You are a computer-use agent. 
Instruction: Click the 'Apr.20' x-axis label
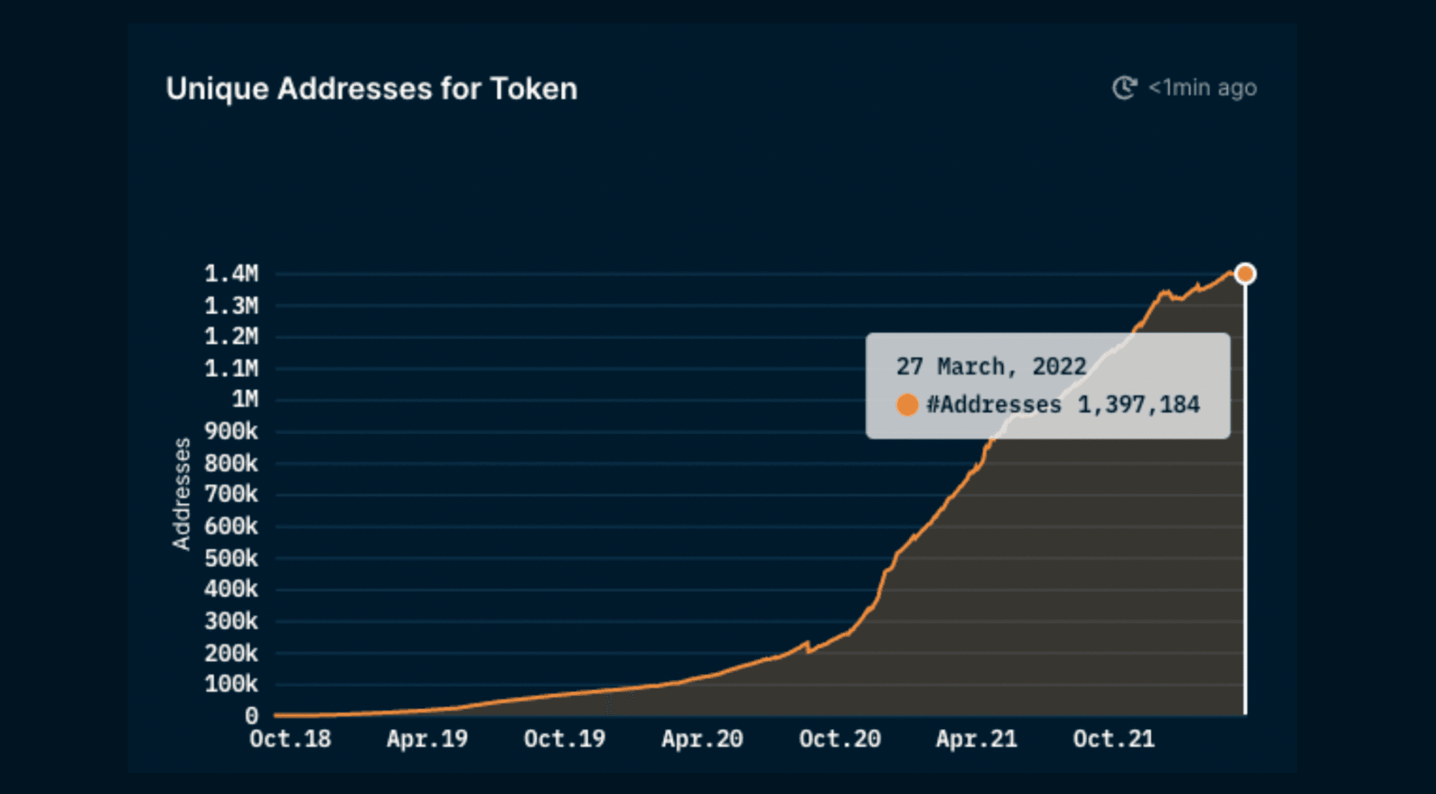click(702, 739)
